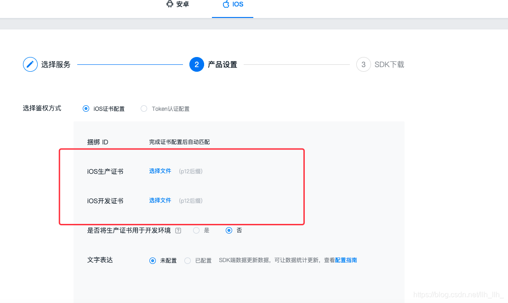508x303 pixels.
Task: Select 已配置 radio for 文字表达
Action: pyautogui.click(x=188, y=261)
